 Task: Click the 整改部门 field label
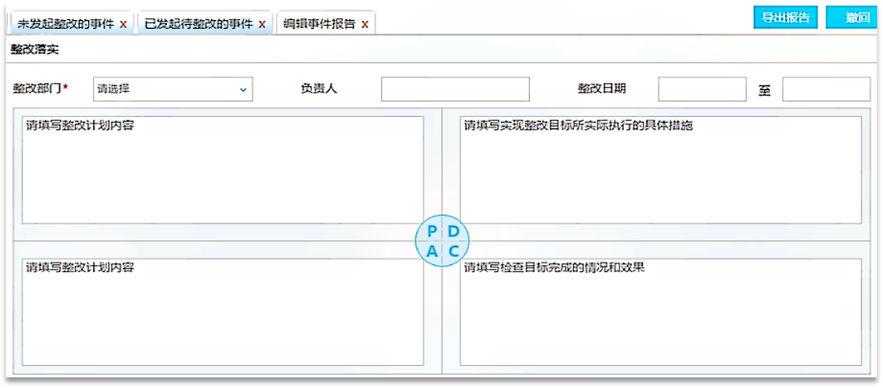[x=40, y=89]
